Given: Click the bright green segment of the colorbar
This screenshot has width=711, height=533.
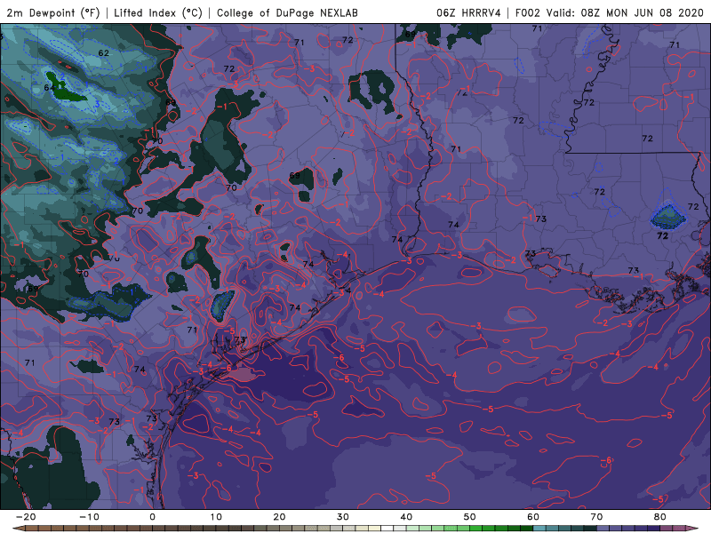Looking at the screenshot, I should (x=476, y=529).
